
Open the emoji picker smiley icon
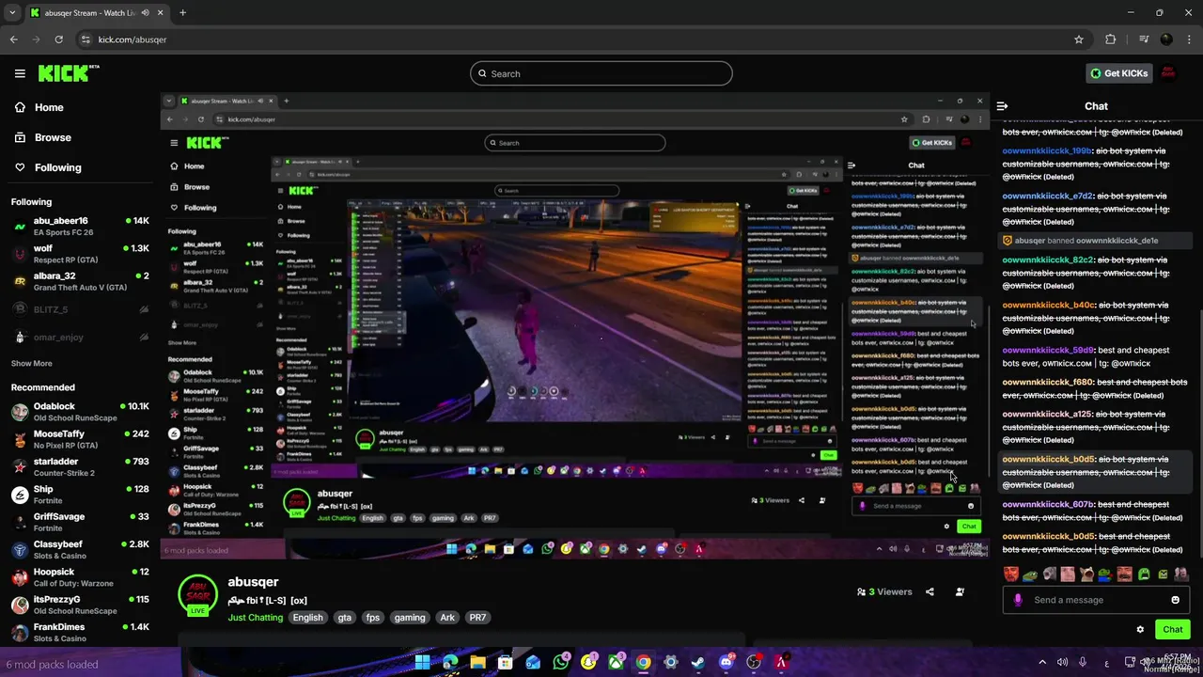click(x=1175, y=600)
